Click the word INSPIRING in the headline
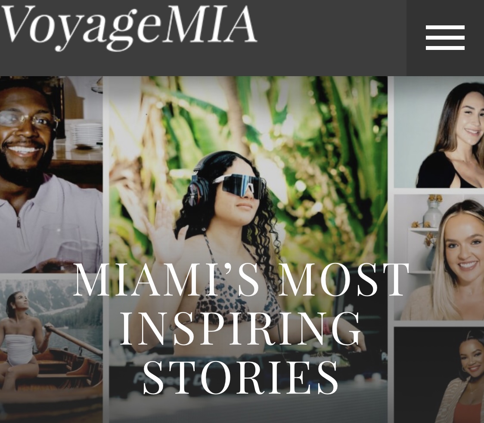Image resolution: width=484 pixels, height=423 pixels. point(240,329)
